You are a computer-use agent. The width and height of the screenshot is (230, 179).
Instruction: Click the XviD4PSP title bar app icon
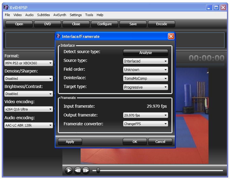tap(6, 7)
